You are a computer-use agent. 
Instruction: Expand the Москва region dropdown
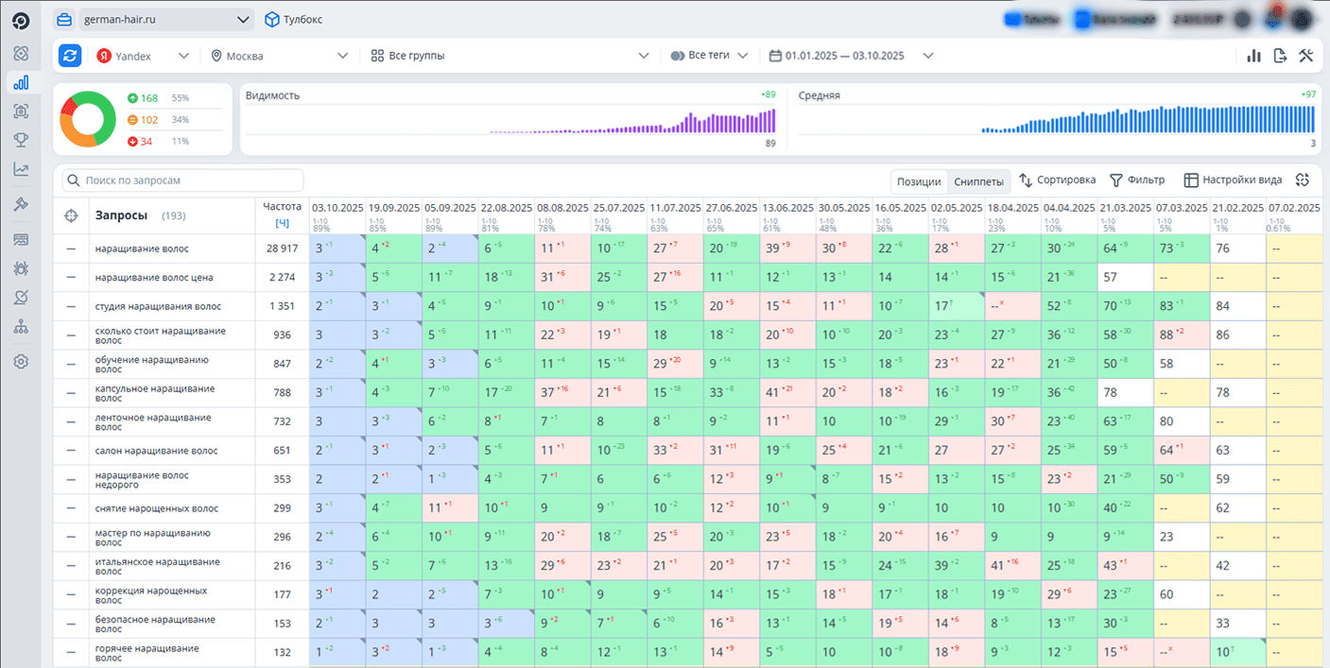[x=280, y=56]
